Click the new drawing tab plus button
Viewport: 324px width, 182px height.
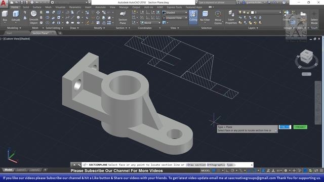click(x=60, y=33)
